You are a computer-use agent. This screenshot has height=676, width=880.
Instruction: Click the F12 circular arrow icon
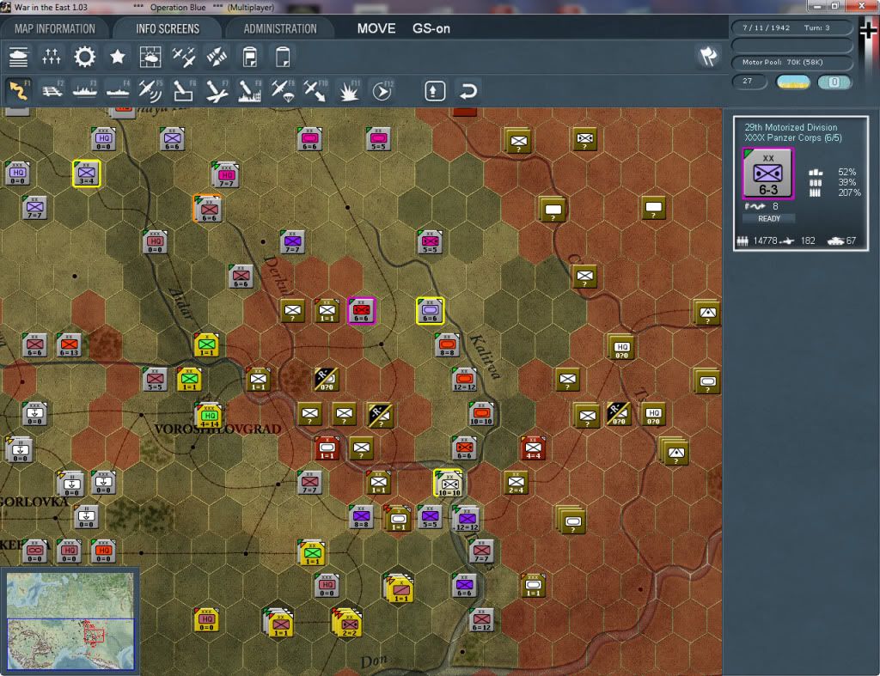click(382, 90)
